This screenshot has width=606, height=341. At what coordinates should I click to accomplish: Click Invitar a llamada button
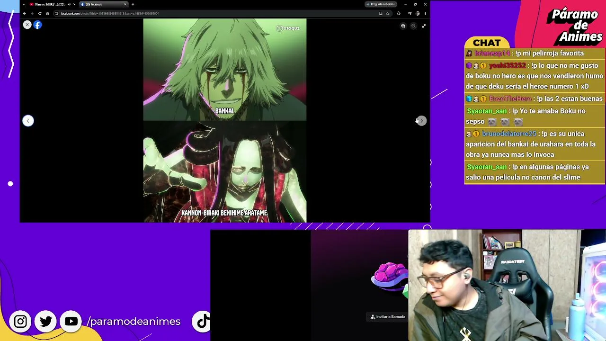388,317
